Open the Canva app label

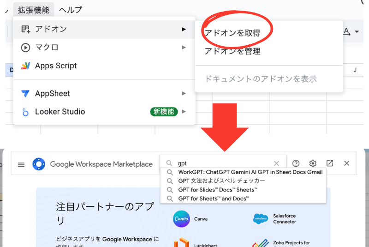(x=201, y=219)
